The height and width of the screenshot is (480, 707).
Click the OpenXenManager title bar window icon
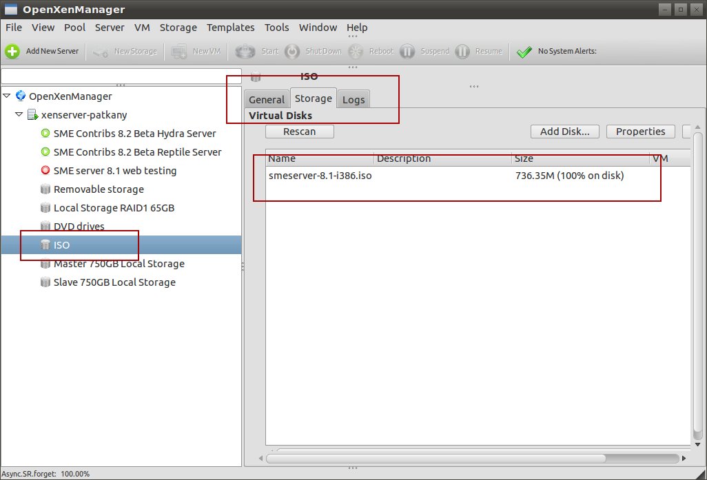(x=10, y=9)
